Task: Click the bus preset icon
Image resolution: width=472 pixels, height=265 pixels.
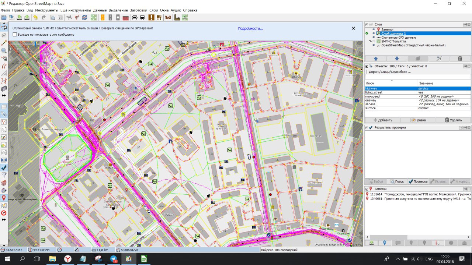Action: [142, 17]
